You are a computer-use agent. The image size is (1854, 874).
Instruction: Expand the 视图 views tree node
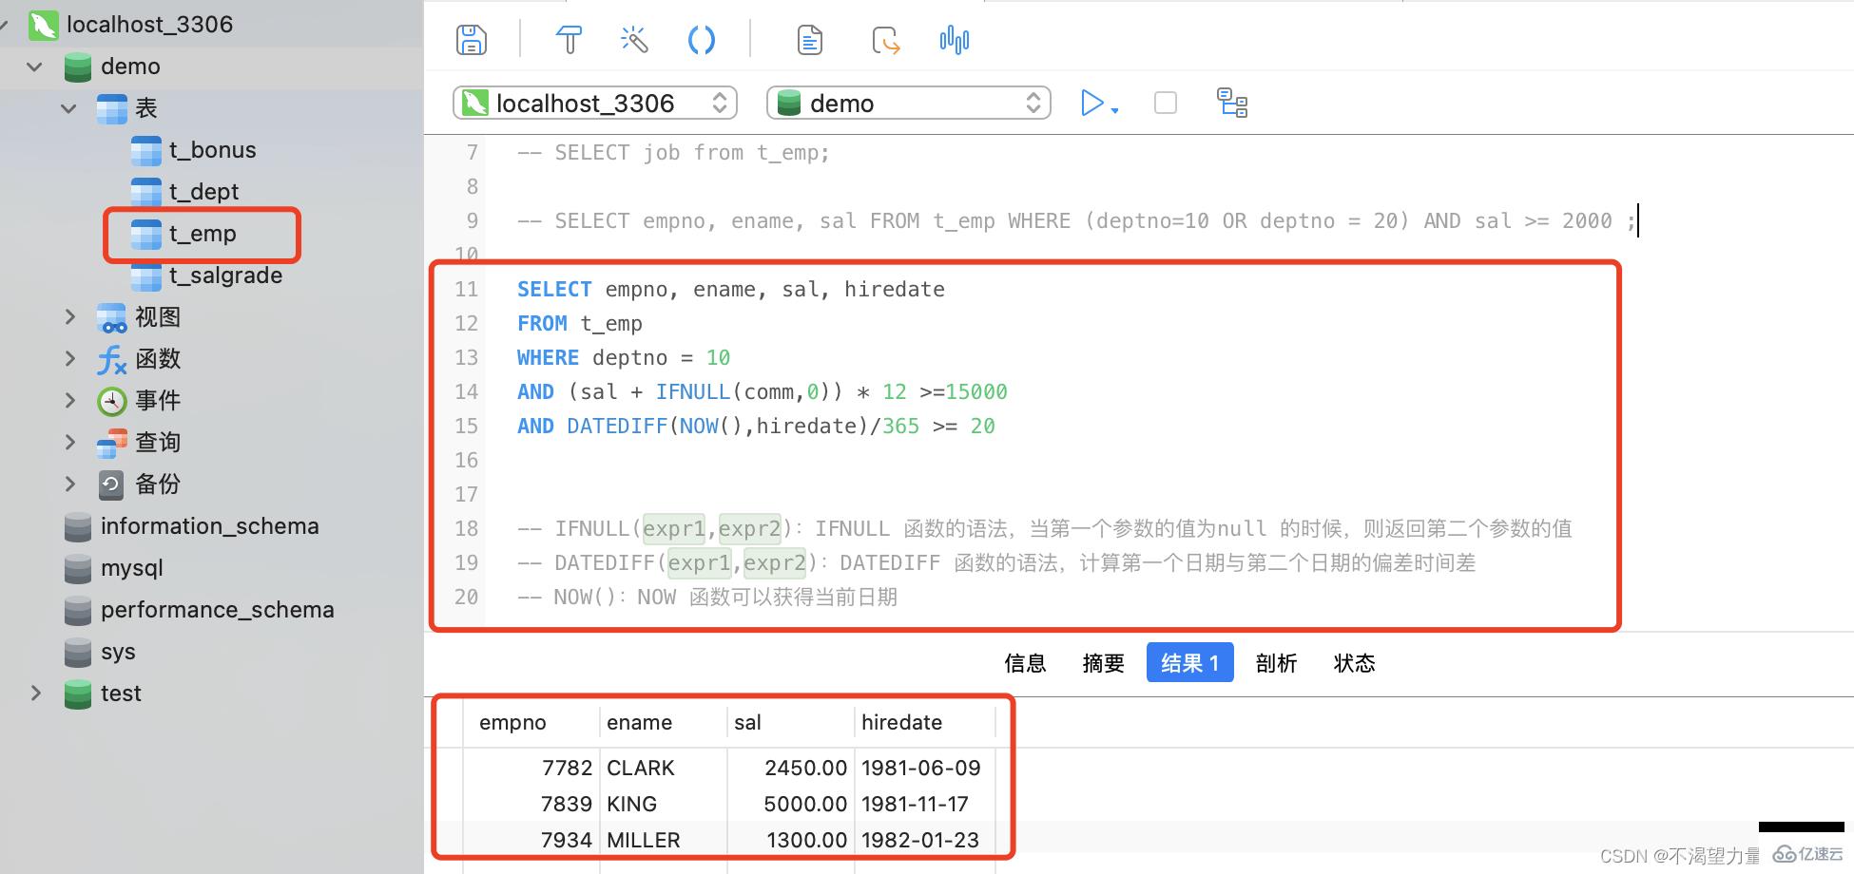(69, 316)
